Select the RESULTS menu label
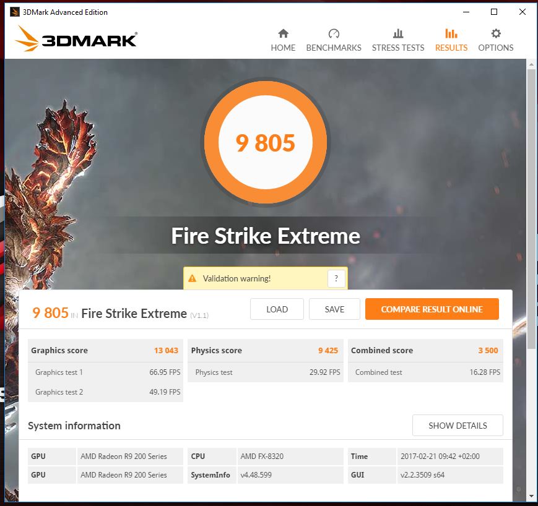The height and width of the screenshot is (506, 538). click(x=451, y=48)
